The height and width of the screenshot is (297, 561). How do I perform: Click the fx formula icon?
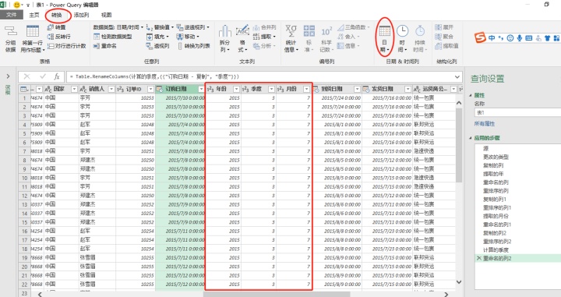point(57,76)
